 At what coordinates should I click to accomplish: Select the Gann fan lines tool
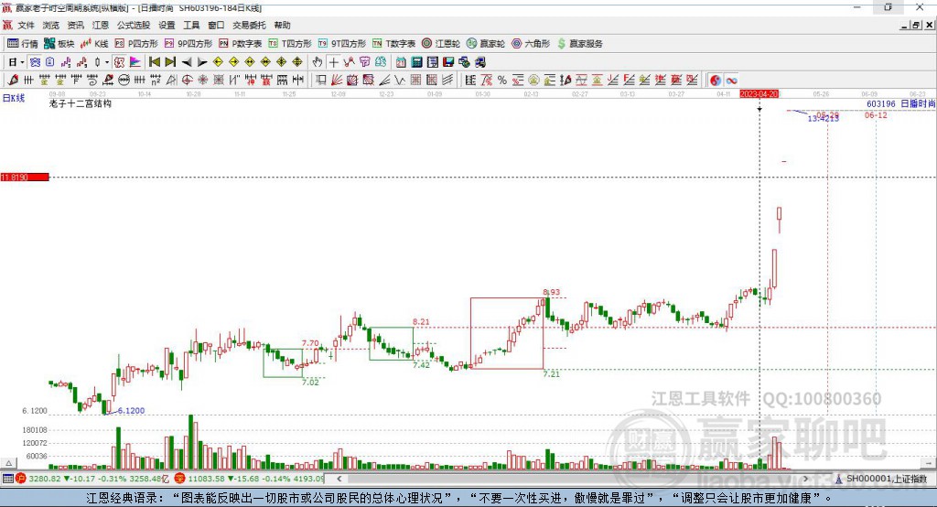[337, 81]
